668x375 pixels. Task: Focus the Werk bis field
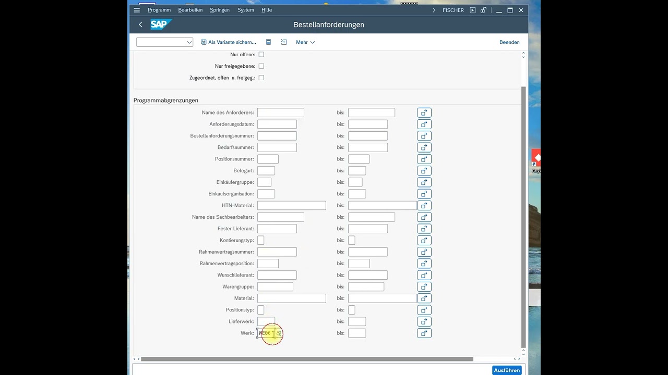click(x=357, y=333)
